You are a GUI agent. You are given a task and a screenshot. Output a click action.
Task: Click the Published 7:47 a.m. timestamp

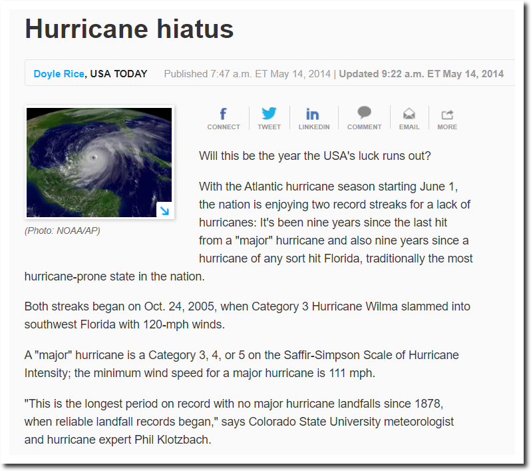click(248, 74)
